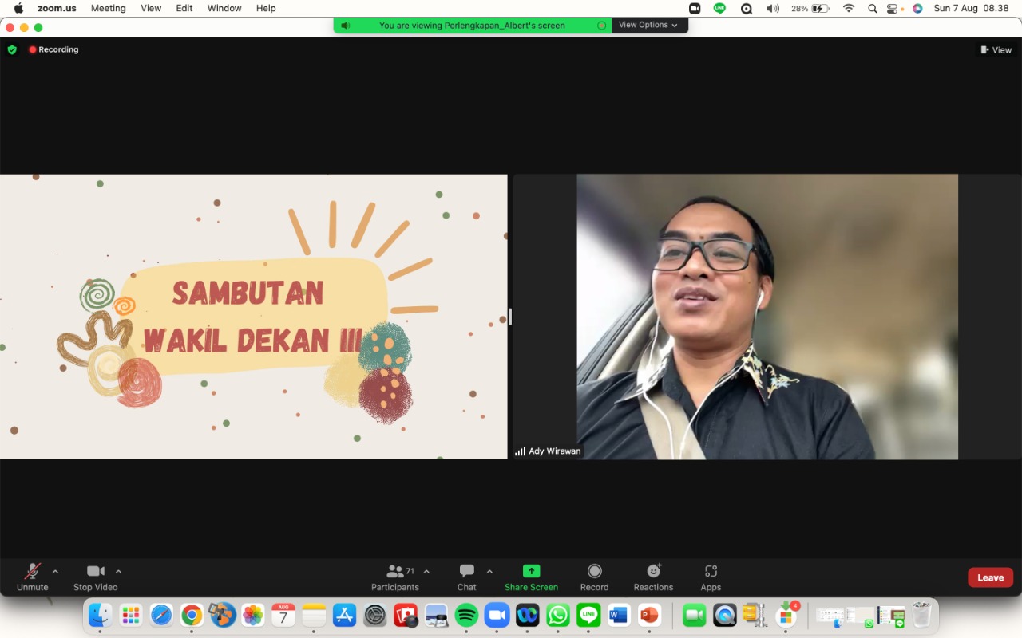This screenshot has height=638, width=1022.
Task: Open Control Center
Action: 893,8
